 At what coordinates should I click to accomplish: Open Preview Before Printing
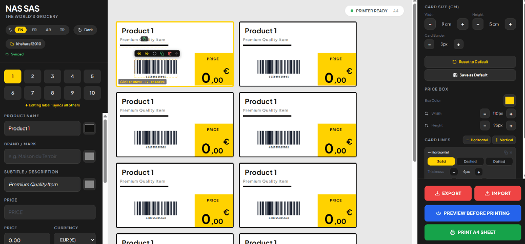(473, 213)
